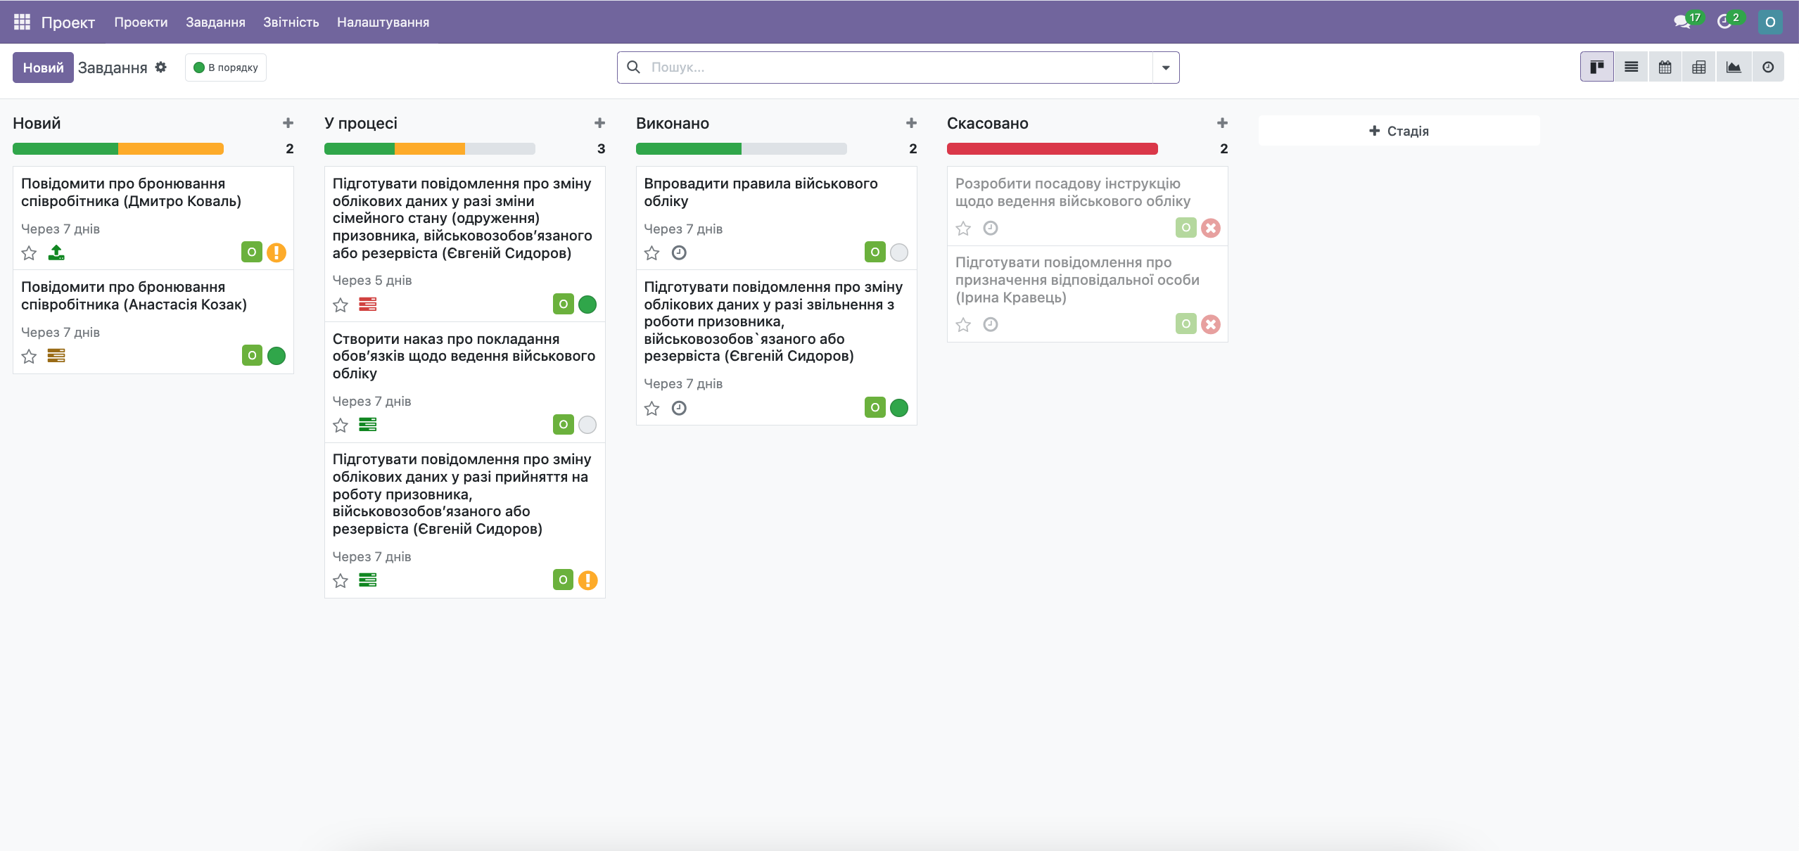Click the У процесі progress bar orange segment

pyautogui.click(x=430, y=148)
